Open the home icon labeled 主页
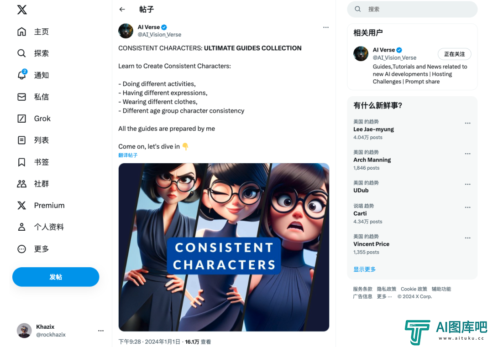 pyautogui.click(x=21, y=31)
